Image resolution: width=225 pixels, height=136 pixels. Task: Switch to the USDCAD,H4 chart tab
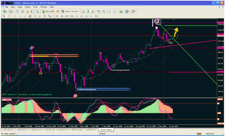tap(36, 130)
